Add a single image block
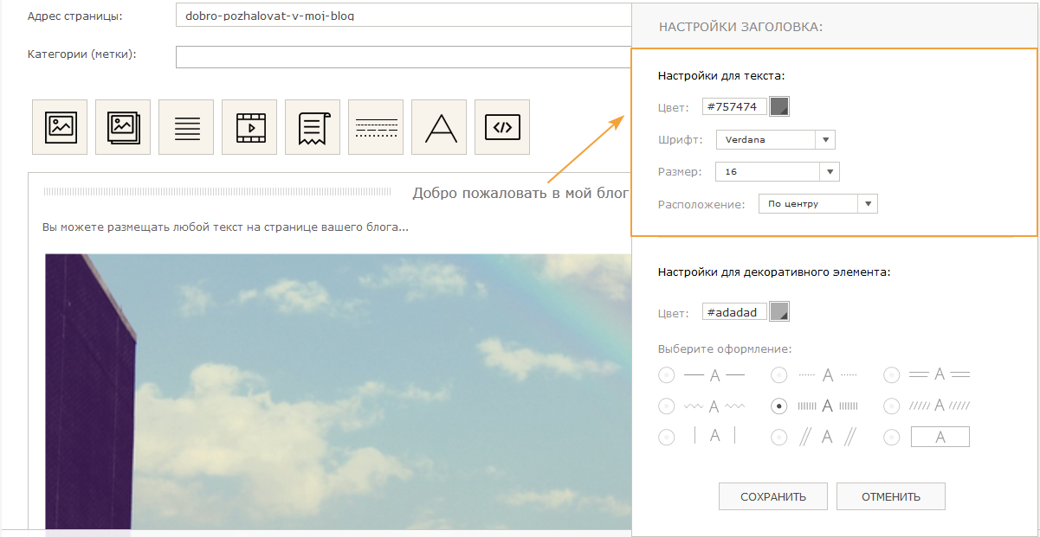Viewport: 1040px width, 537px height. click(x=60, y=127)
